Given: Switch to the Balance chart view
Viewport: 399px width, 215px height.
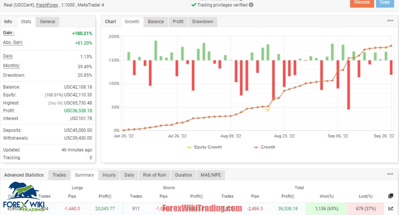Looking at the screenshot, I should (x=156, y=22).
